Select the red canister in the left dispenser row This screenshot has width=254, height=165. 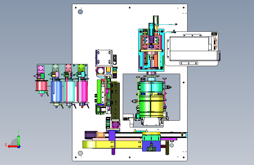[x=42, y=86]
